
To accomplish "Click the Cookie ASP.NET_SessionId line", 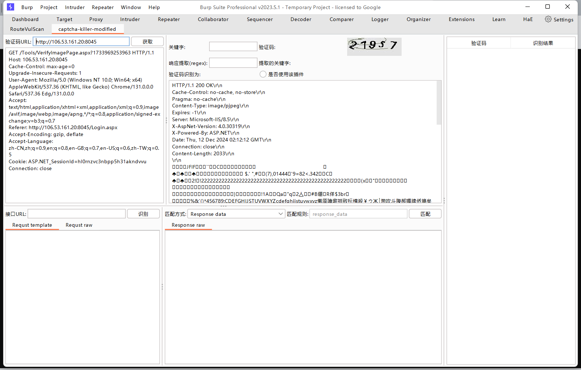I will (x=77, y=161).
